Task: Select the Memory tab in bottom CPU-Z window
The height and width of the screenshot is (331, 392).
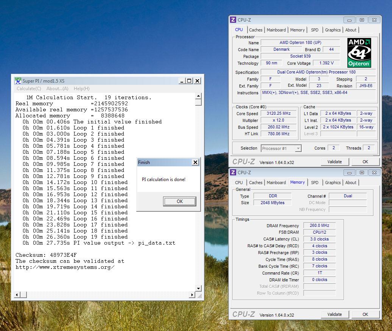Action: tap(297, 182)
